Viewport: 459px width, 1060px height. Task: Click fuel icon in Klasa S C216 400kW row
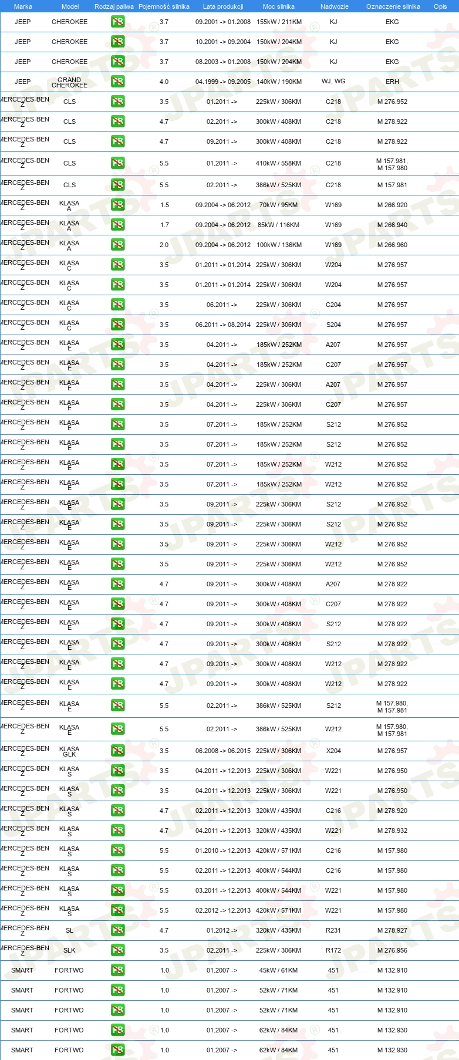[117, 870]
